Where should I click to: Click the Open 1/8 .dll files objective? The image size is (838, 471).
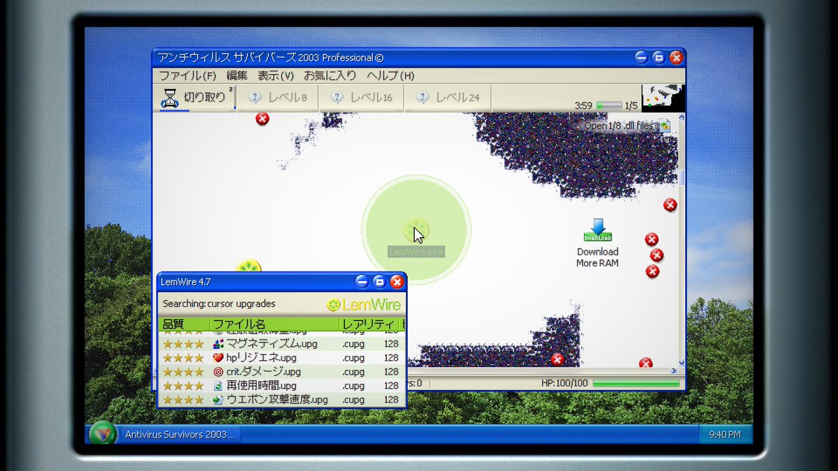pyautogui.click(x=626, y=126)
